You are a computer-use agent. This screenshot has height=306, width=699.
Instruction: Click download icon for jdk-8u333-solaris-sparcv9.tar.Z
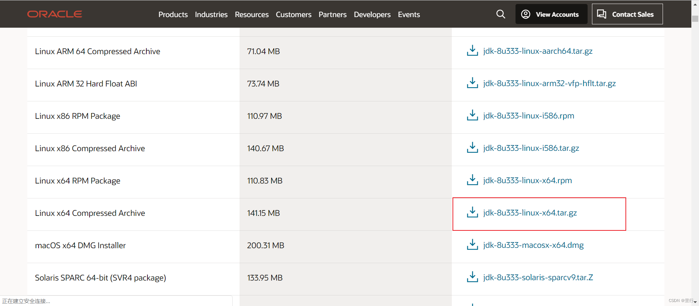(472, 277)
